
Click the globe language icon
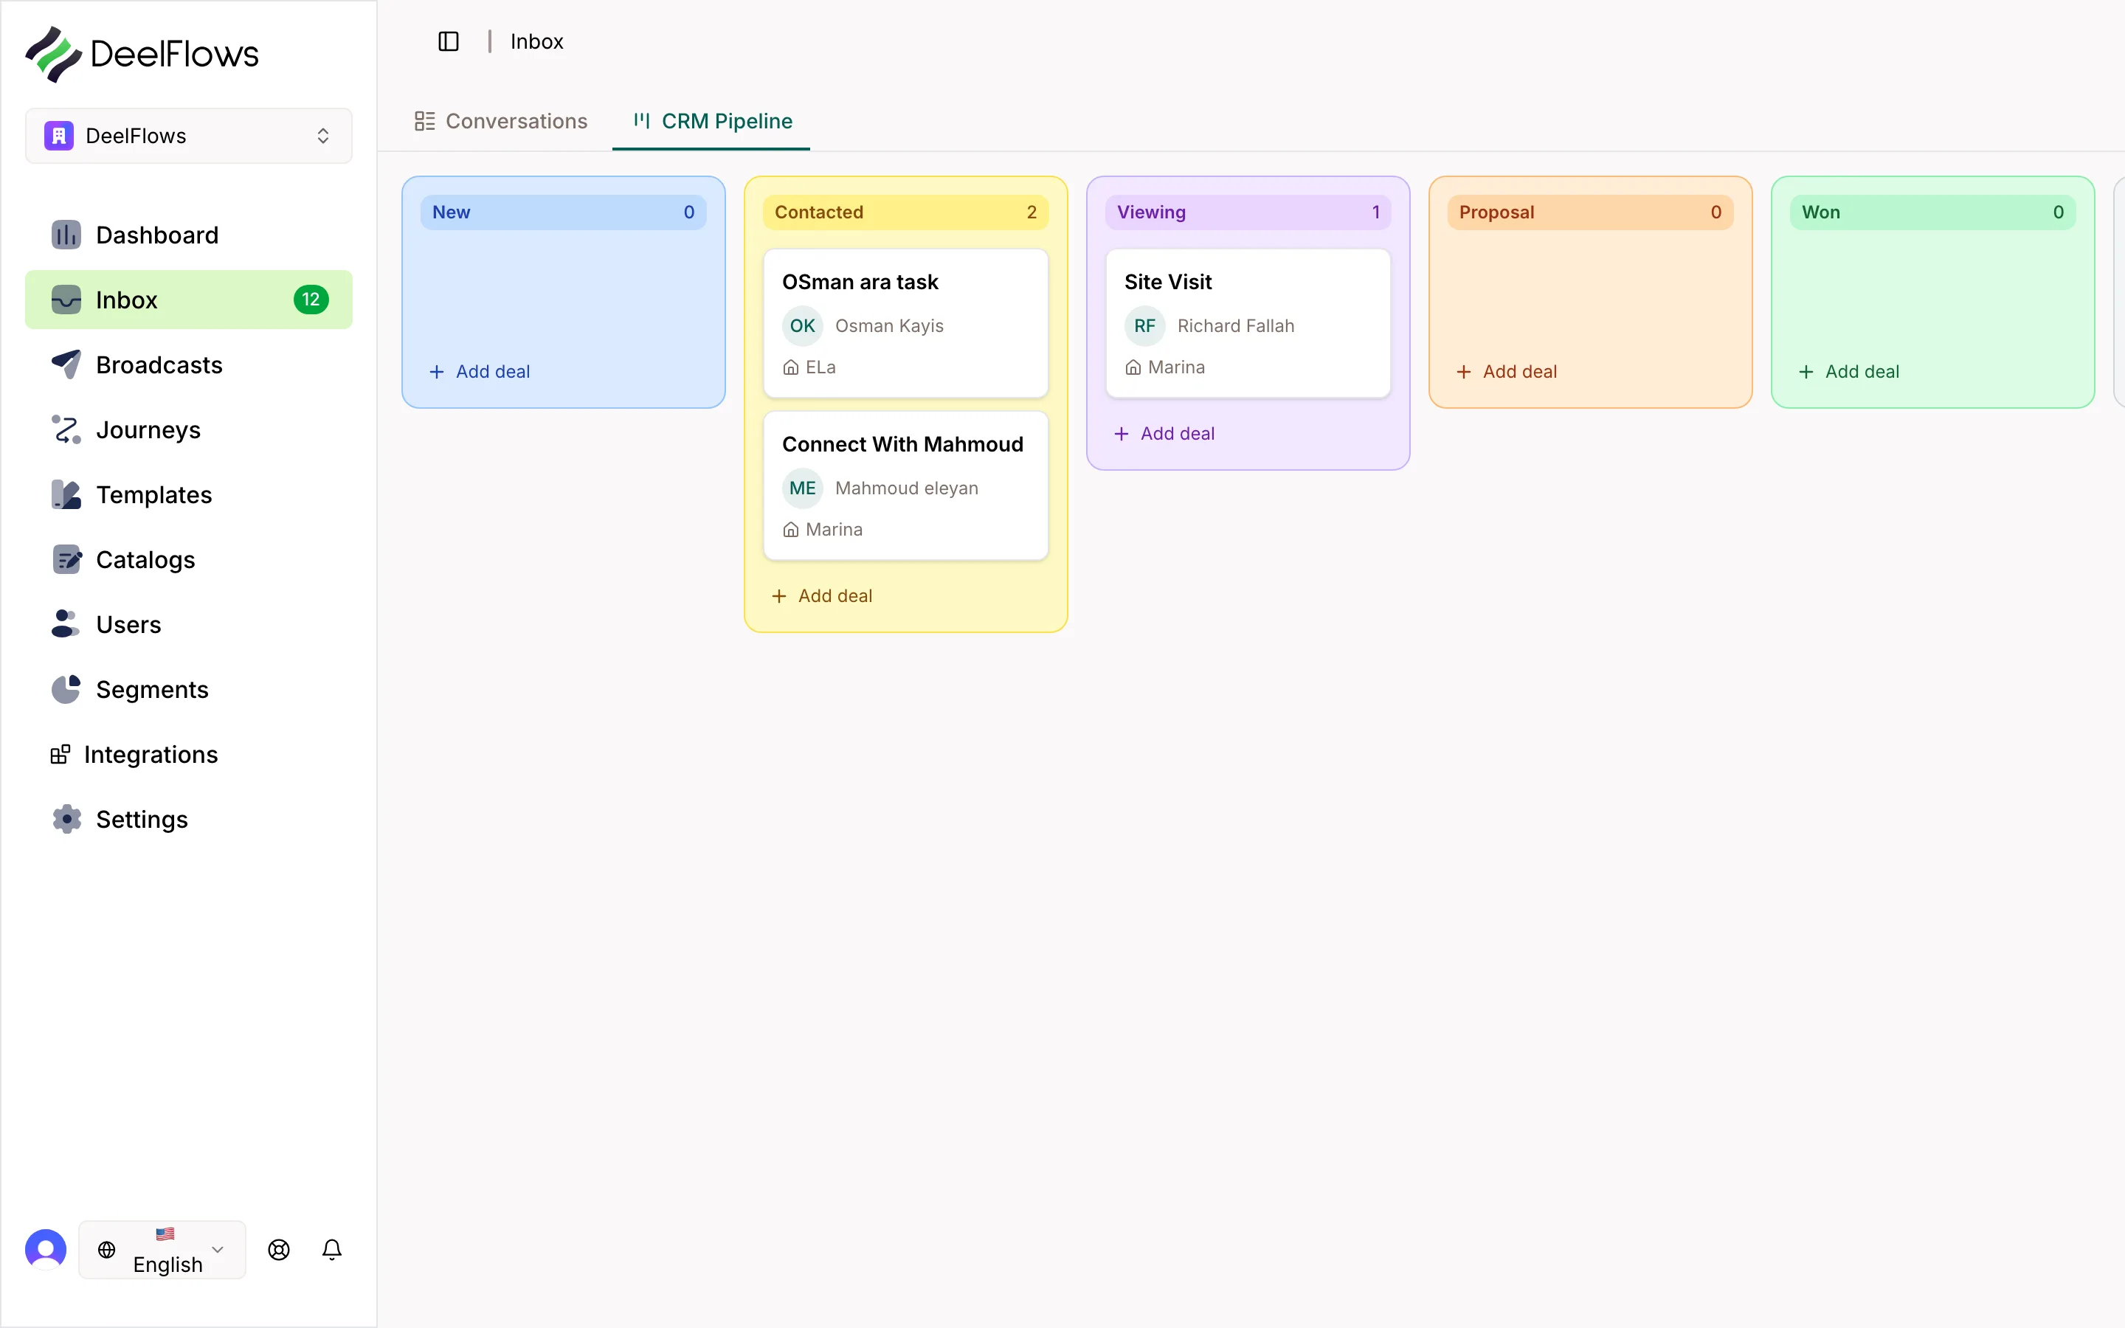point(106,1249)
